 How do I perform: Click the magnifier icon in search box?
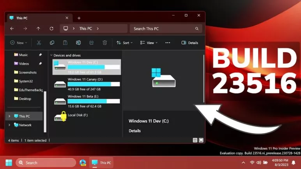coord(197,28)
